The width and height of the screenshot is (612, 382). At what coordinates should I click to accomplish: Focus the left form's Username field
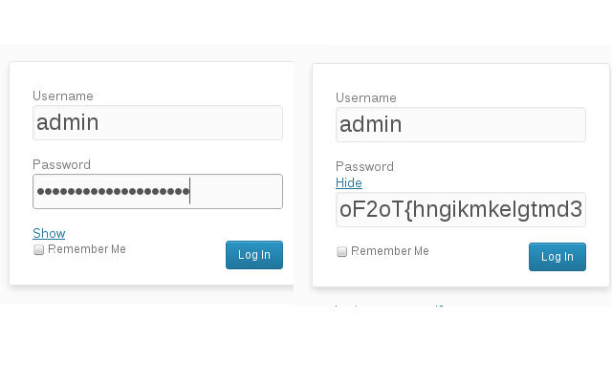point(158,122)
